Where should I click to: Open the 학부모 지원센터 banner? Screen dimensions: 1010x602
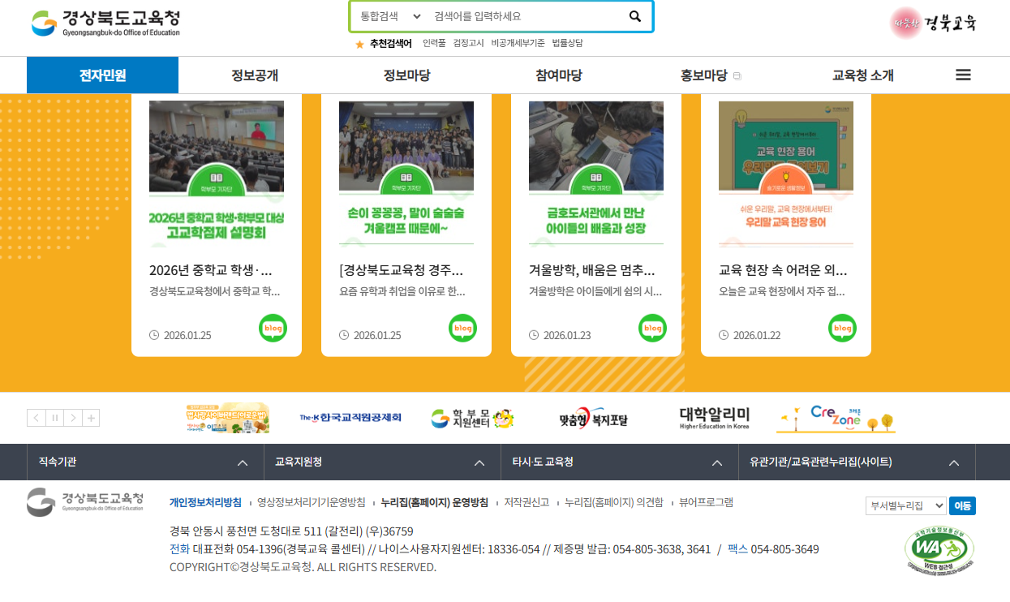click(x=472, y=418)
